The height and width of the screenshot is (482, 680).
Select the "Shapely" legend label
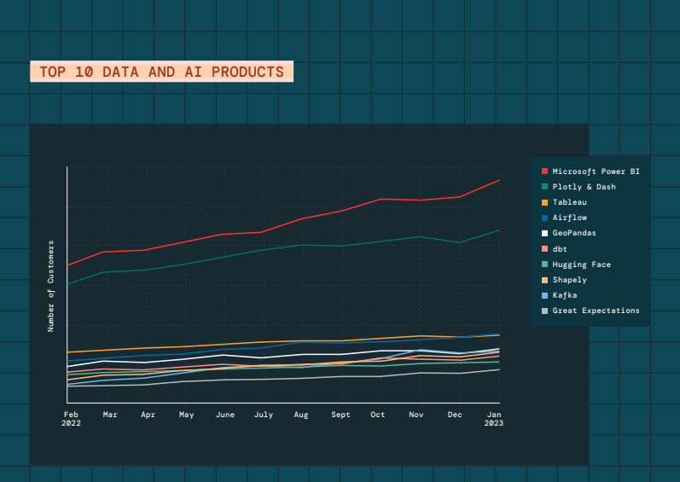pos(569,280)
